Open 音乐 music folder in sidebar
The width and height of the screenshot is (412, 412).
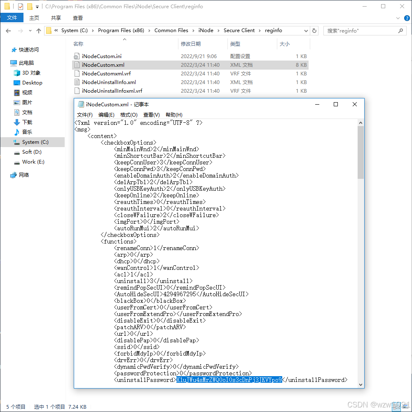(x=23, y=132)
